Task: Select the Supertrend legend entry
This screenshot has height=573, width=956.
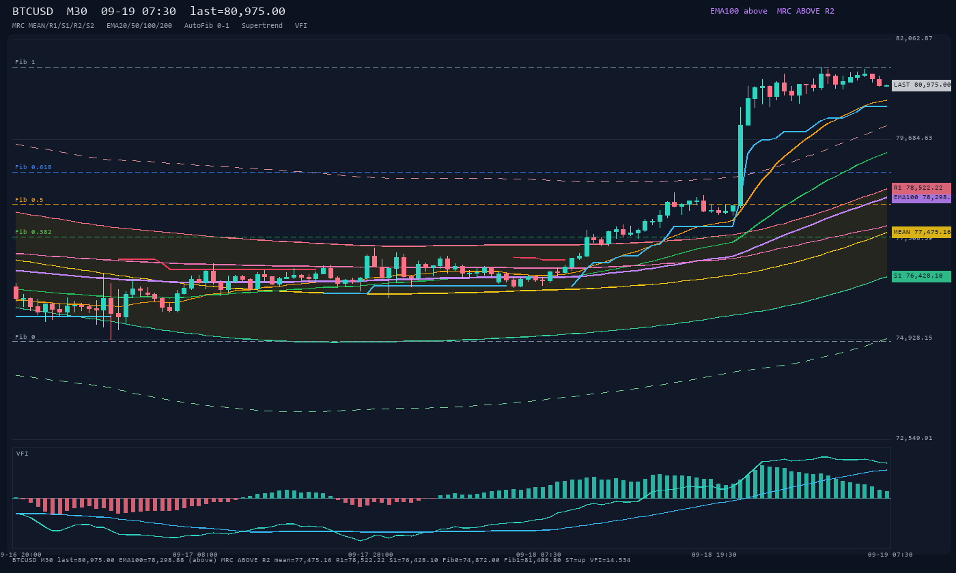Action: (x=262, y=25)
